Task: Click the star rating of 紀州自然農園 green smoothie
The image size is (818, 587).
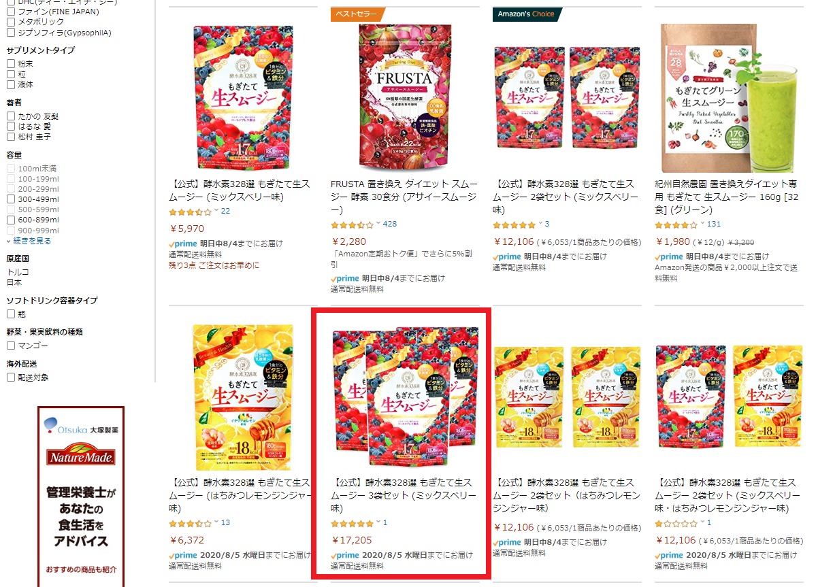Action: pyautogui.click(x=676, y=224)
